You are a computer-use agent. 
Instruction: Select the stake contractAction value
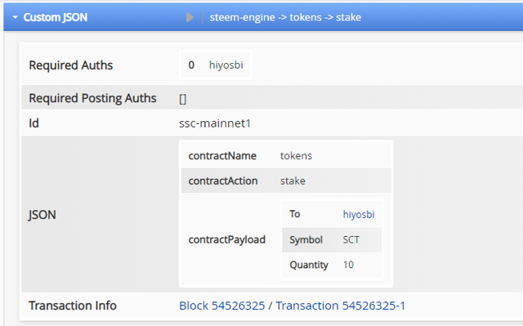click(293, 181)
